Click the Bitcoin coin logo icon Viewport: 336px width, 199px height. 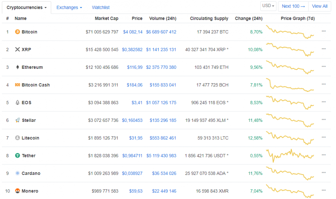point(17,32)
